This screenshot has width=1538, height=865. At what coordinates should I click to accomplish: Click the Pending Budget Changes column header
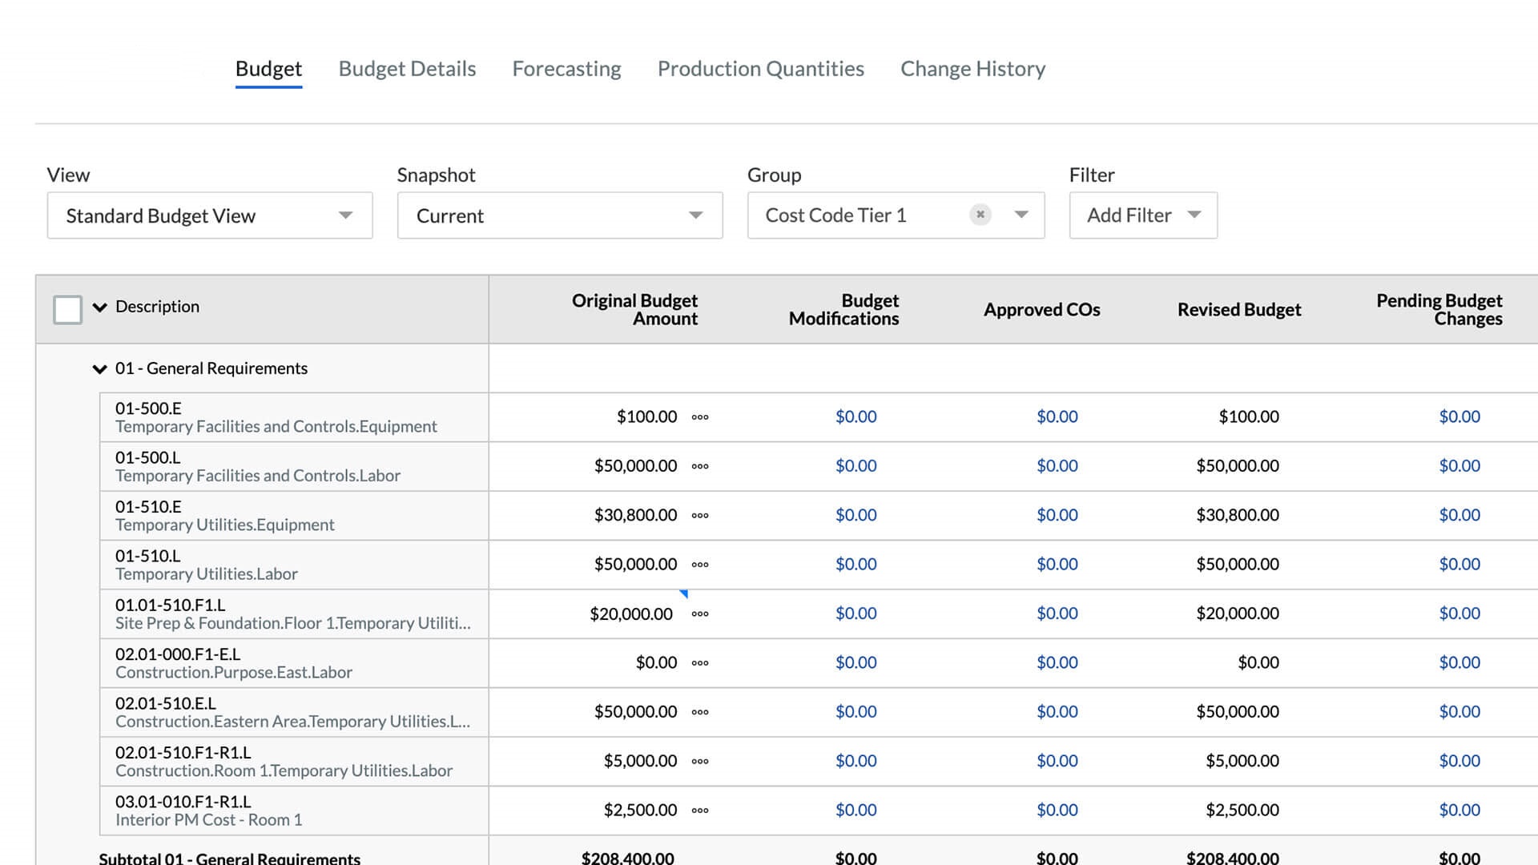click(1439, 309)
